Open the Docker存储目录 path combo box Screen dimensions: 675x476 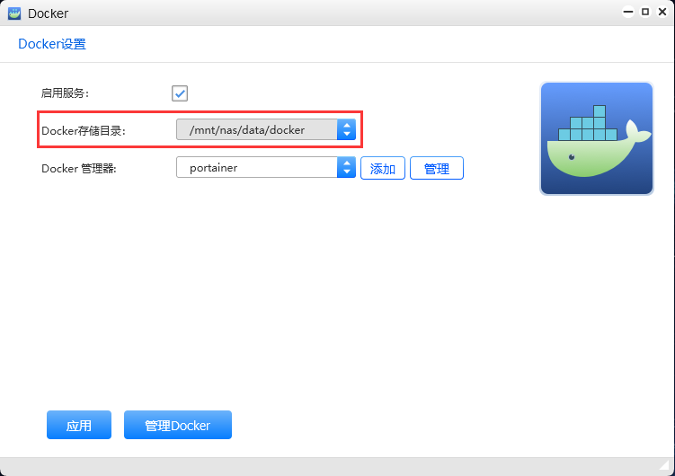point(266,129)
